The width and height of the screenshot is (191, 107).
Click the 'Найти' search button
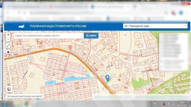(91, 36)
